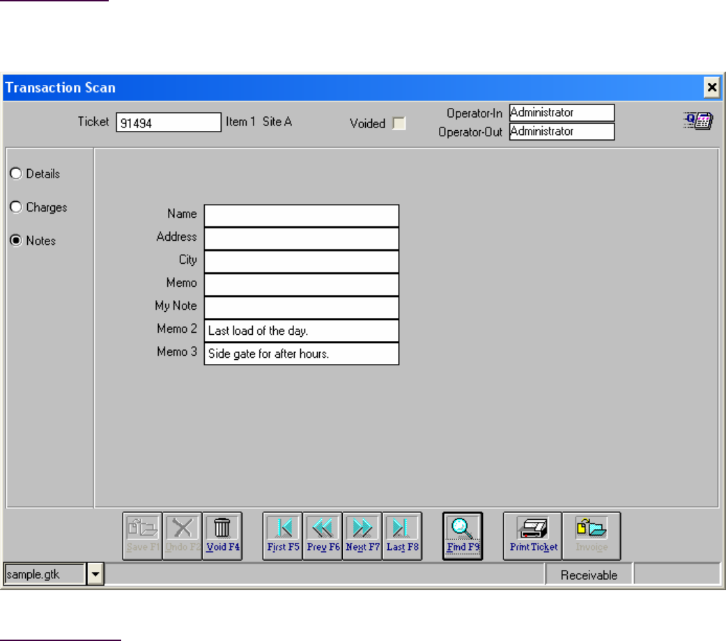Select the Details radio button
The height and width of the screenshot is (641, 726).
(15, 174)
